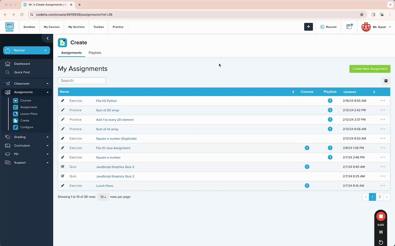Screen dimensions: 395x246
Task: Go to page 2 of assignments
Action: click(380, 197)
